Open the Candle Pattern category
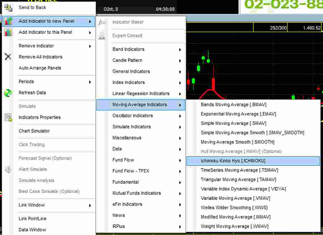 pos(127,60)
